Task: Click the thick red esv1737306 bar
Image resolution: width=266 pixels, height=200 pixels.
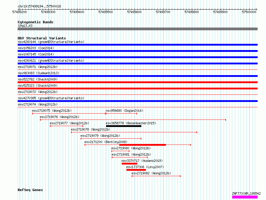Action: coord(136,170)
